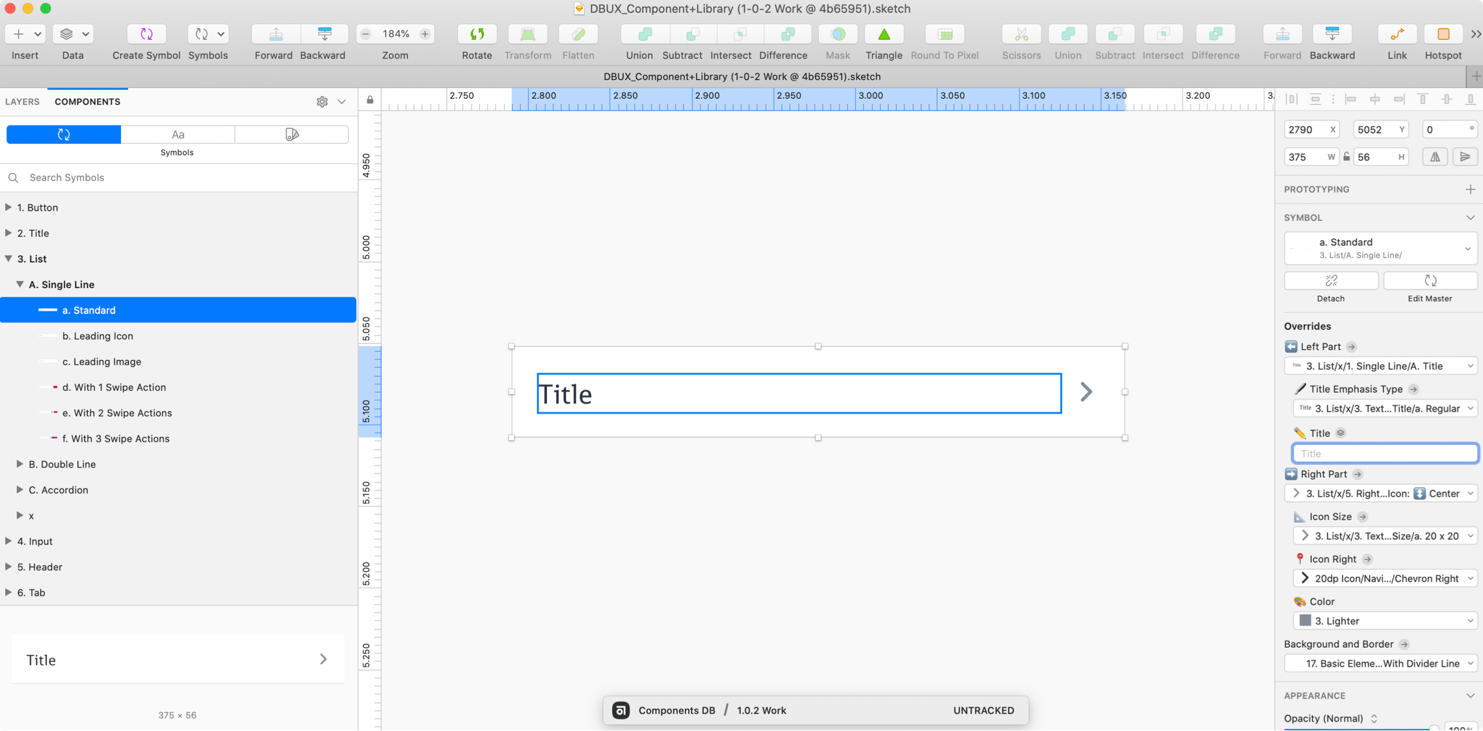Open the Color override dropdown
The height and width of the screenshot is (731, 1483).
tap(1384, 621)
